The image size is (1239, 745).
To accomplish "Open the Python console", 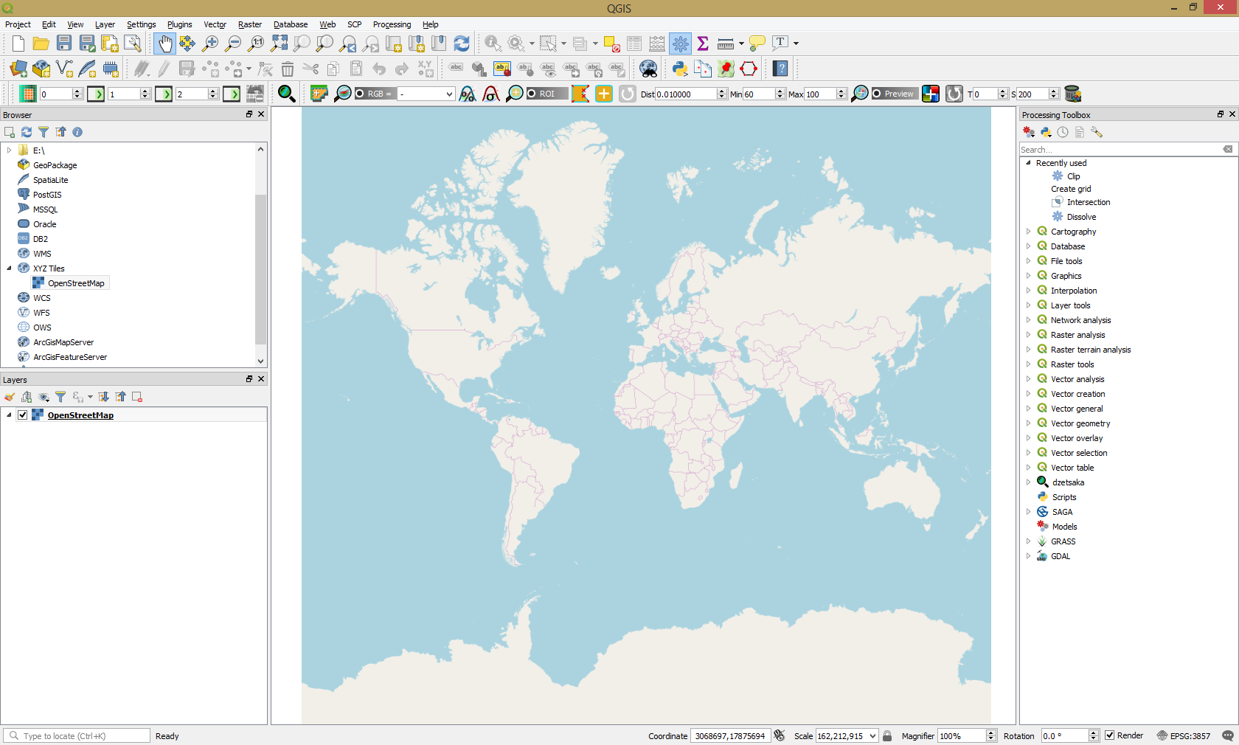I will click(x=680, y=69).
